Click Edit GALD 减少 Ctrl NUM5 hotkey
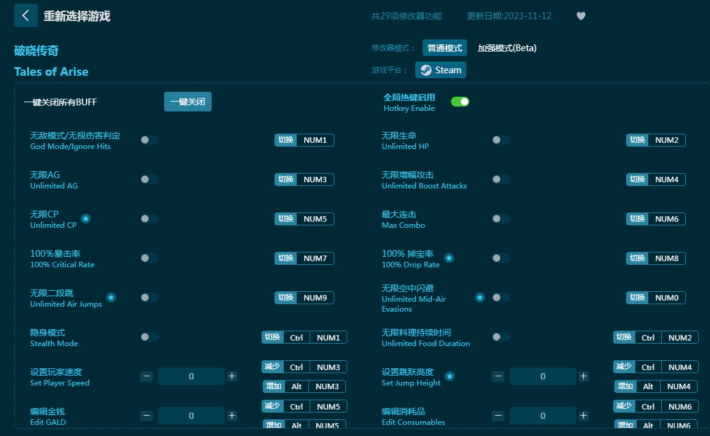 (304, 406)
